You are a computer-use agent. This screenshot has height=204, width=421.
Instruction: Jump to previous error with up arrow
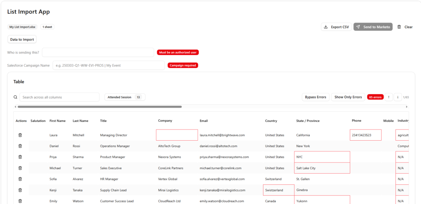click(389, 97)
